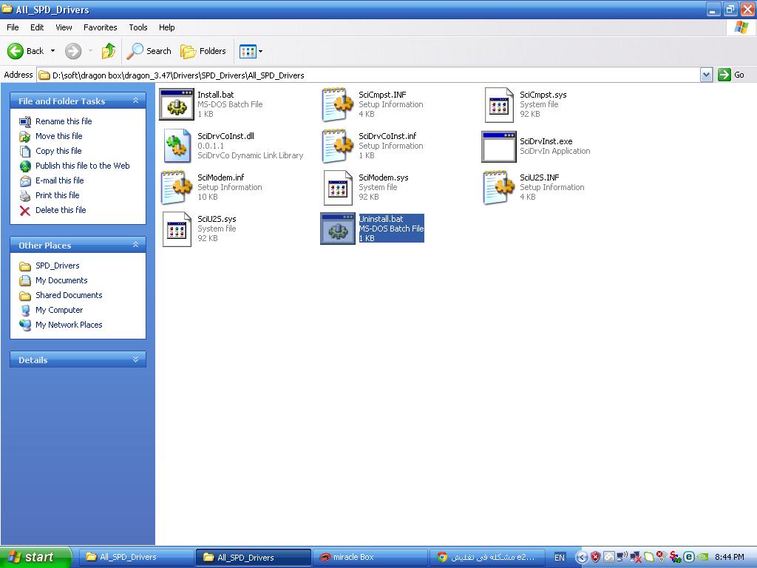Open the Views dropdown button
This screenshot has width=757, height=568.
(251, 51)
